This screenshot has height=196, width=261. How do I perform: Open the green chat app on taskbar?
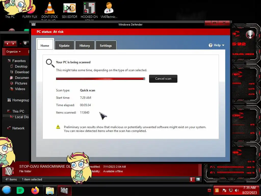[x=20, y=190]
